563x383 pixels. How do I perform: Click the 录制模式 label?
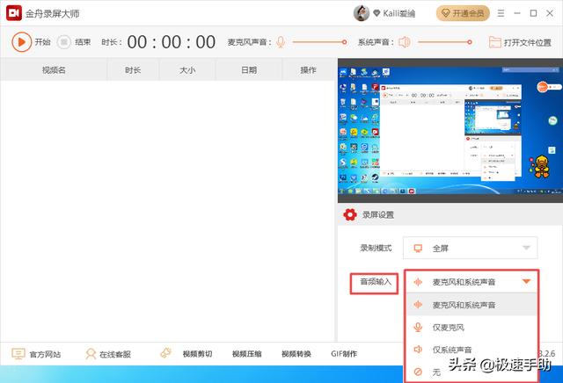point(376,248)
